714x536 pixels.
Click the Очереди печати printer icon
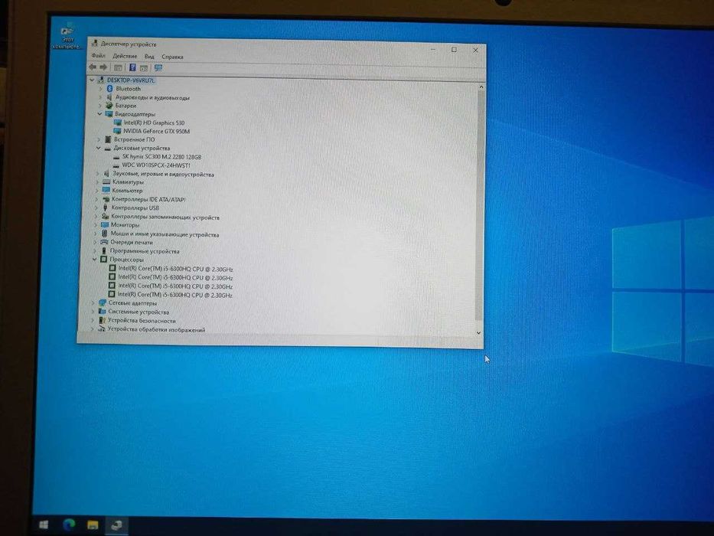pos(104,242)
